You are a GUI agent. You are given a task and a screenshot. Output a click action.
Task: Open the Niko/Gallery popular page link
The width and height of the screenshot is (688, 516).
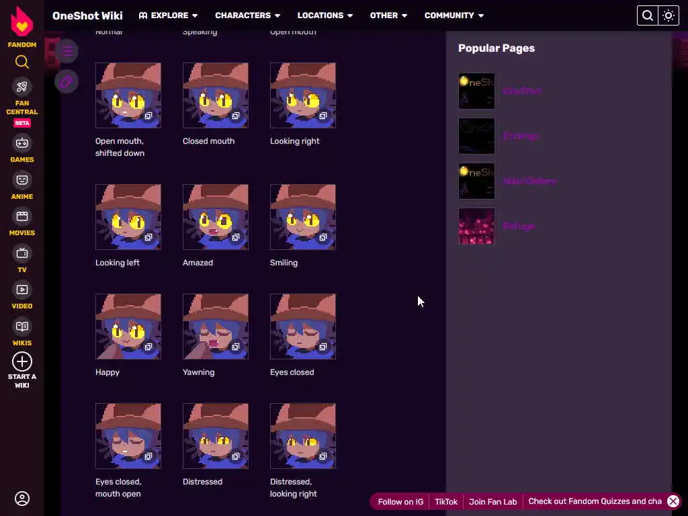pos(529,181)
